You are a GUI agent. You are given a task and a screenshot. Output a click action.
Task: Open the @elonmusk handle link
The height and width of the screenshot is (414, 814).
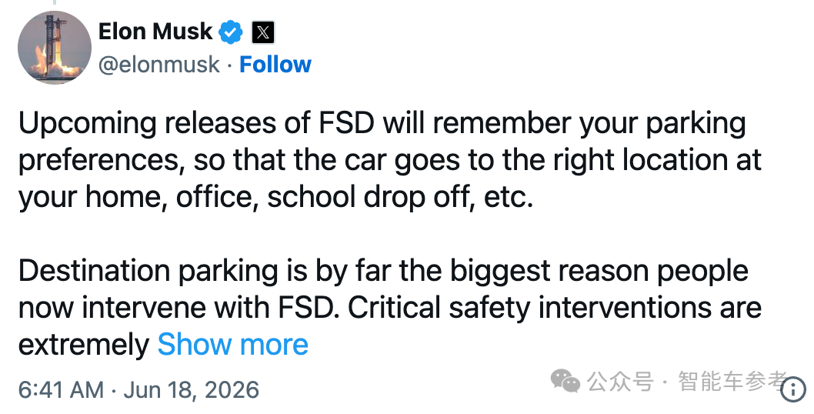[158, 65]
